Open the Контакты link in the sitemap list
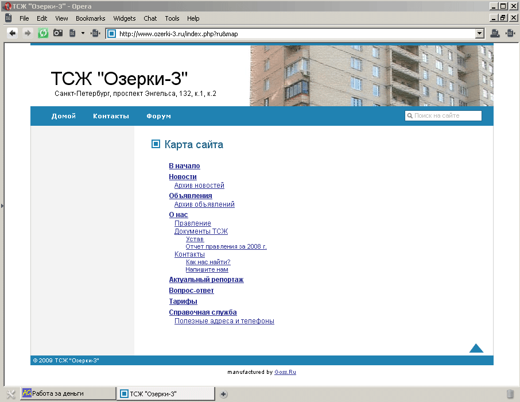Screen dimensions: 520x402 (x=189, y=254)
